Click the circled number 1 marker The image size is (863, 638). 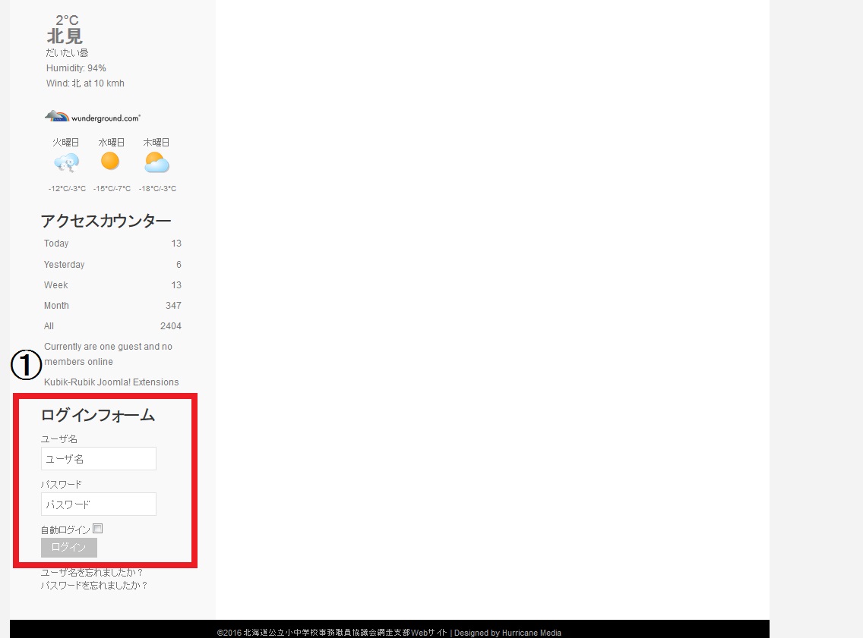pyautogui.click(x=25, y=365)
